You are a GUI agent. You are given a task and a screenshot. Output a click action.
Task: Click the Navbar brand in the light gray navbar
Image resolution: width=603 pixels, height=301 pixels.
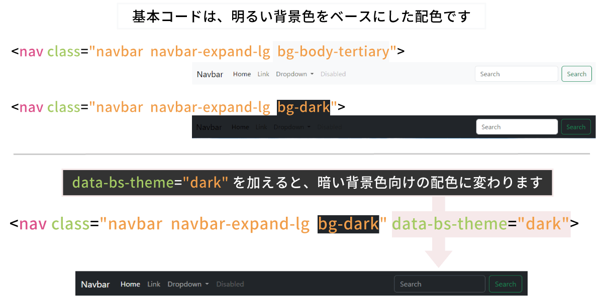point(210,74)
